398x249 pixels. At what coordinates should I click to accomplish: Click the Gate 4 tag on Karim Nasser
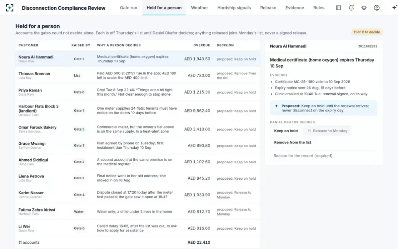79,195
